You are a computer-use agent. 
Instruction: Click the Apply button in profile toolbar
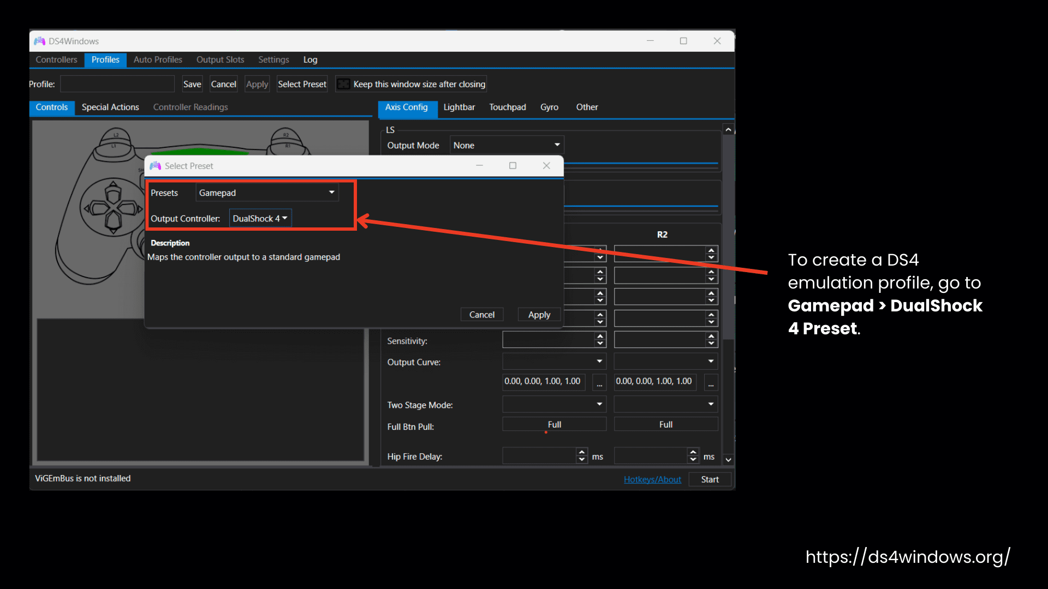coord(257,84)
